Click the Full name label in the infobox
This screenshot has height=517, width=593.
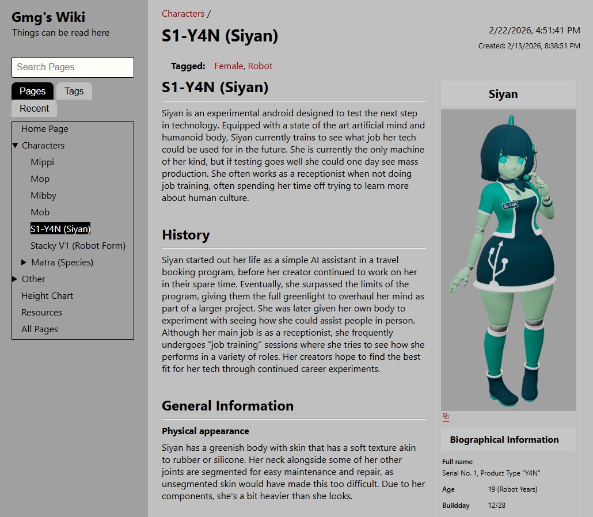click(x=457, y=462)
